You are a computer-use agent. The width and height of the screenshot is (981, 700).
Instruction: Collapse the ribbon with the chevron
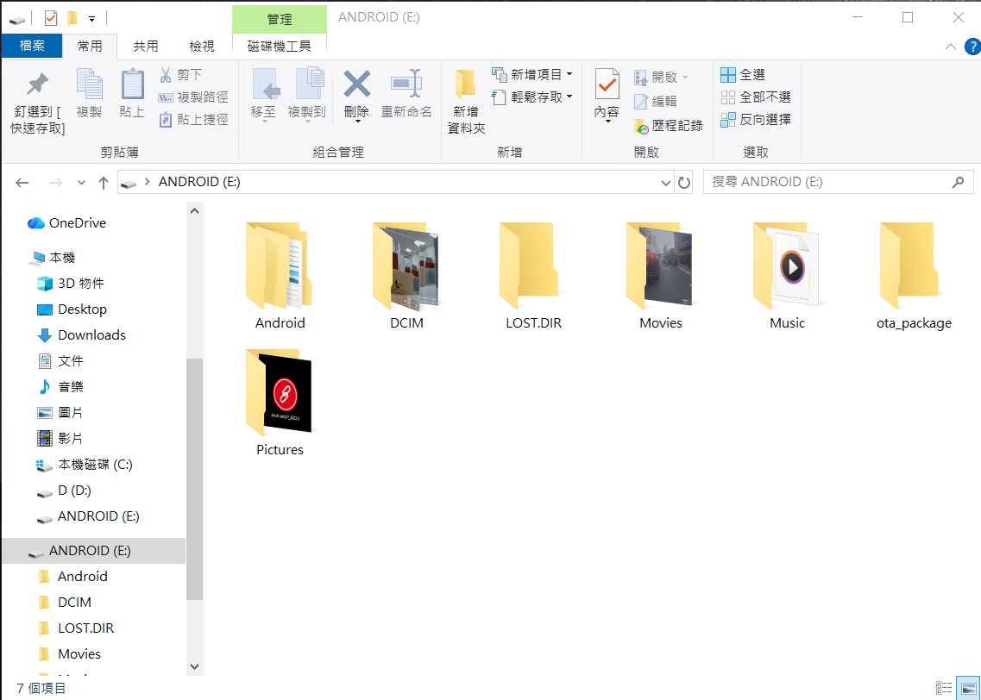951,47
